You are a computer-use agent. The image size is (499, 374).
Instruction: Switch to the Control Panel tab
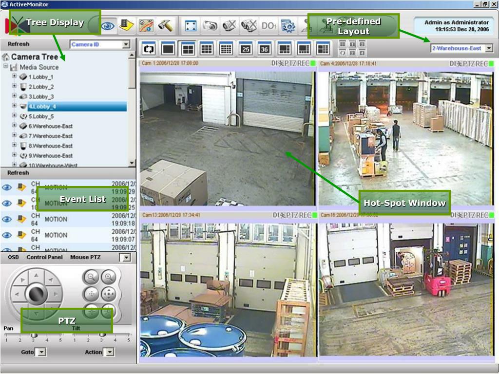click(x=44, y=257)
